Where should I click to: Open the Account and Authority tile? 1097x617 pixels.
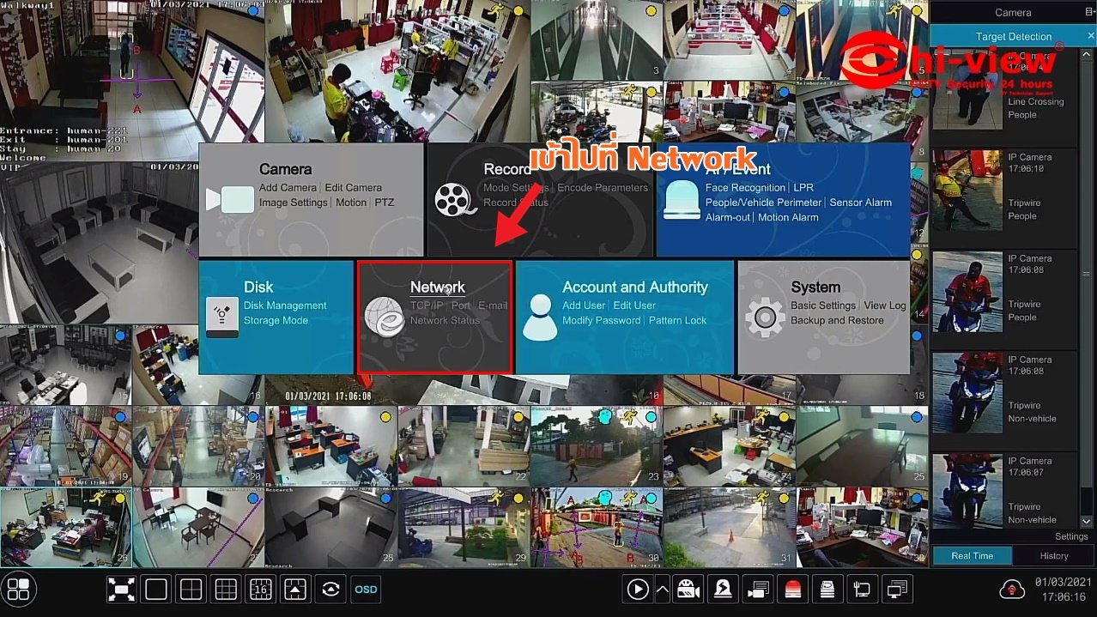624,317
